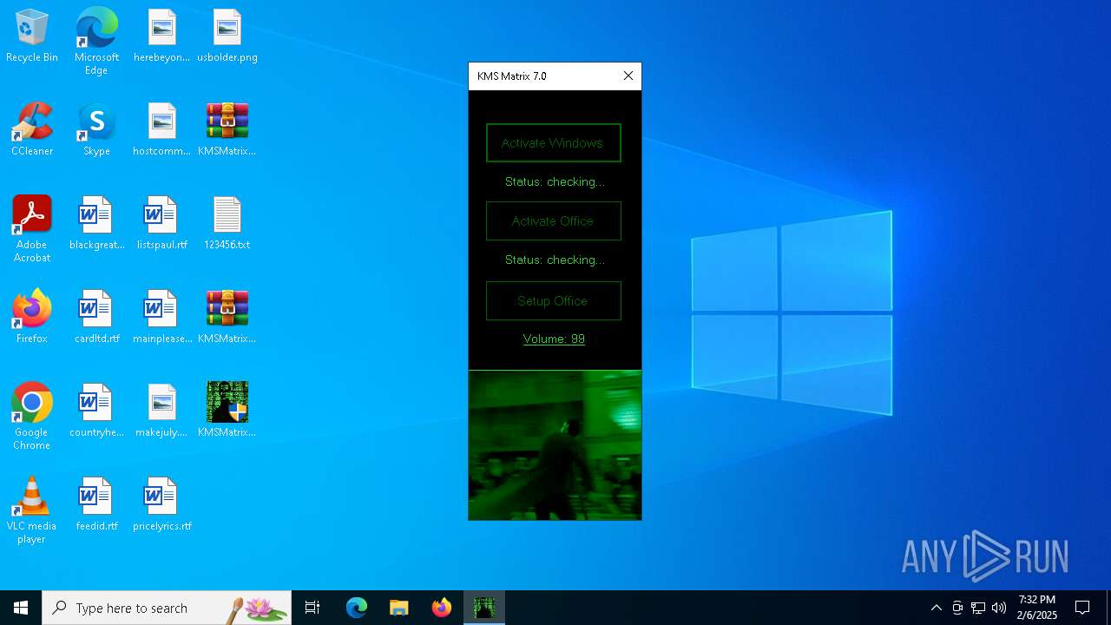Viewport: 1111px width, 625px height.
Task: Select the feedid.rtf document icon
Action: tap(96, 505)
